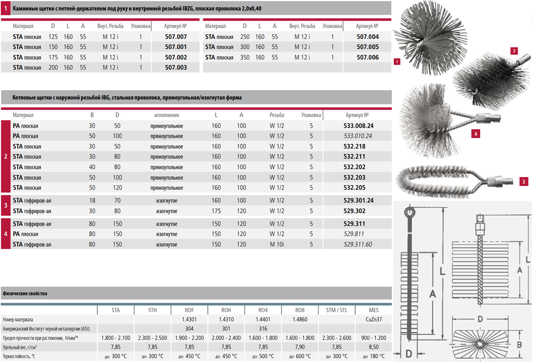This screenshot has height=363, width=533.
Task: Click the 'Физические свойства' section header
Action: click(25, 294)
